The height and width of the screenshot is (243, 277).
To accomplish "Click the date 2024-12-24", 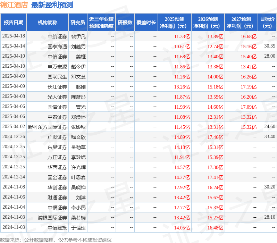I will coord(14,177).
